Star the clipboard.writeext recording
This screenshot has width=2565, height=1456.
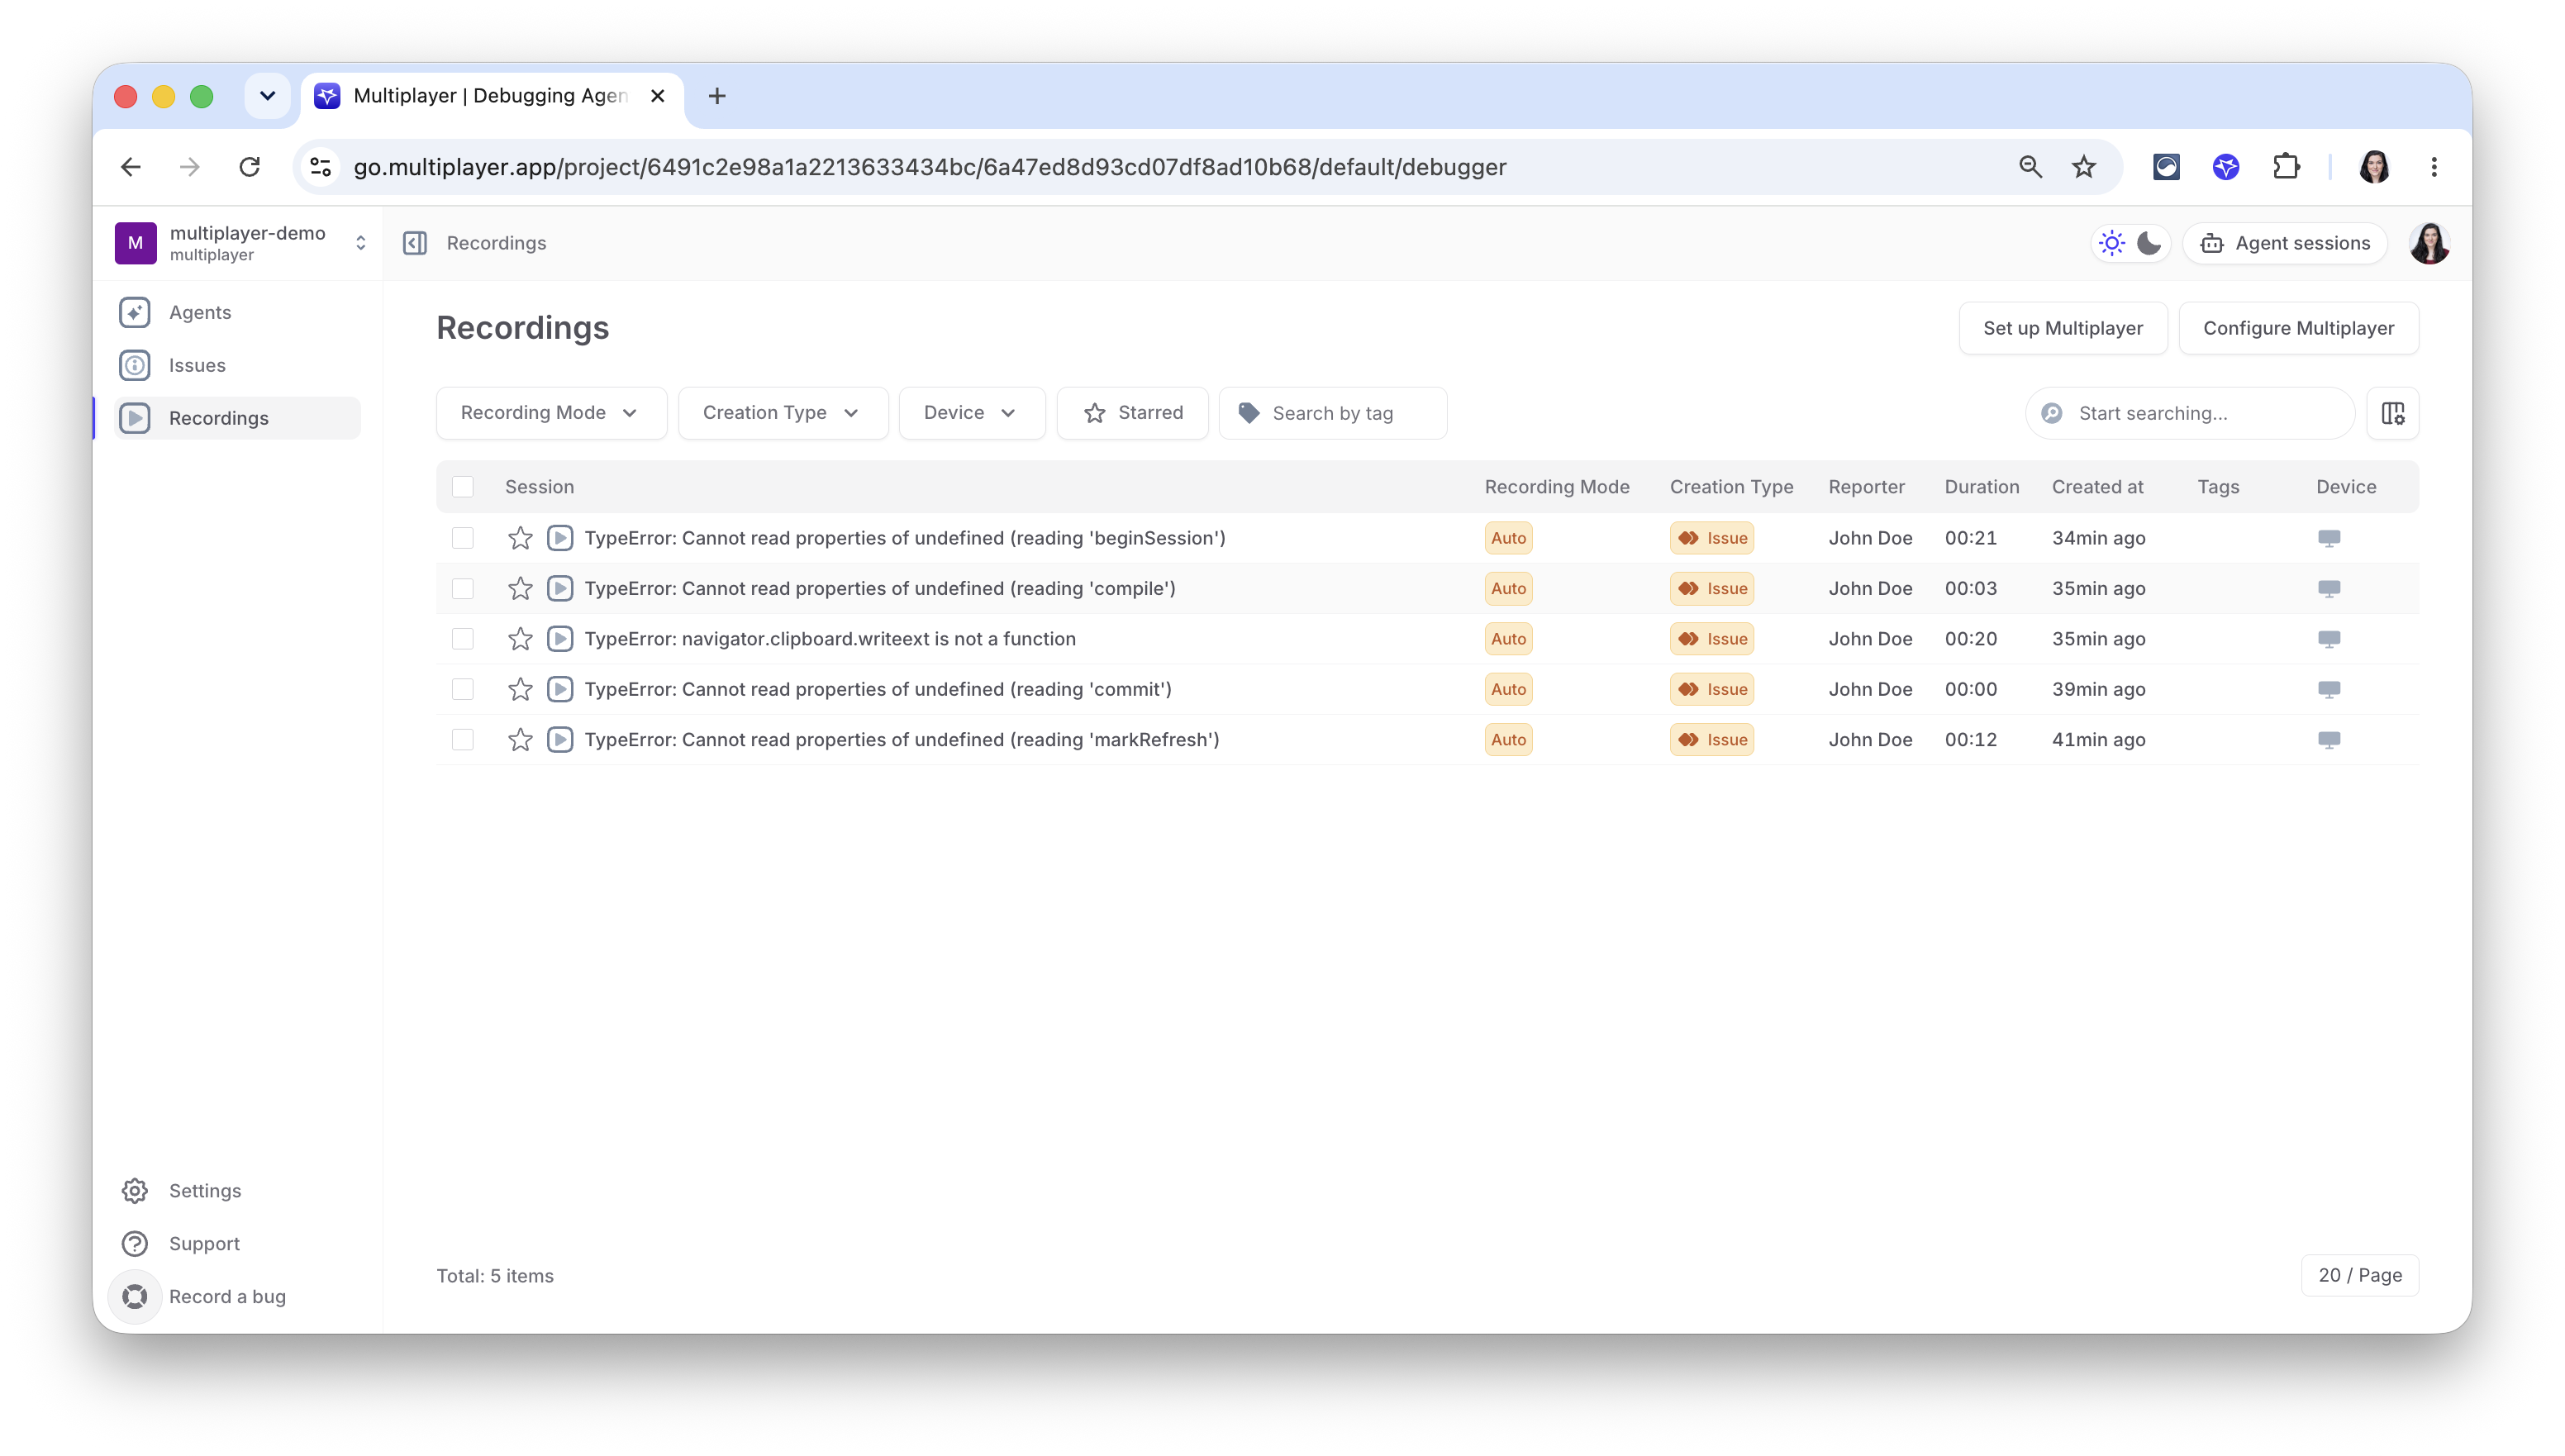coord(520,639)
